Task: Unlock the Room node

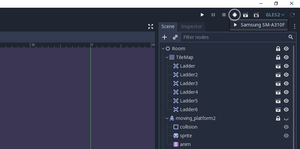Action: (278, 49)
